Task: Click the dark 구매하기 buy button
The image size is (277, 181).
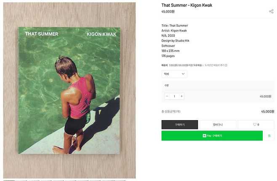Action: click(x=180, y=125)
